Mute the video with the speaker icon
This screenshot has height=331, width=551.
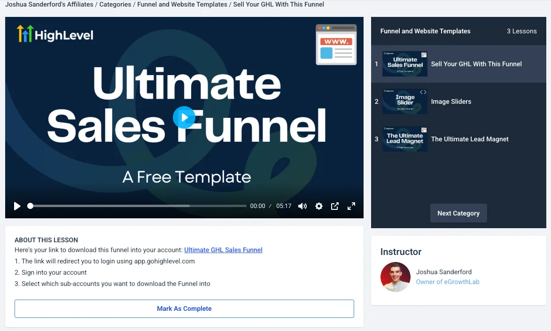(302, 206)
